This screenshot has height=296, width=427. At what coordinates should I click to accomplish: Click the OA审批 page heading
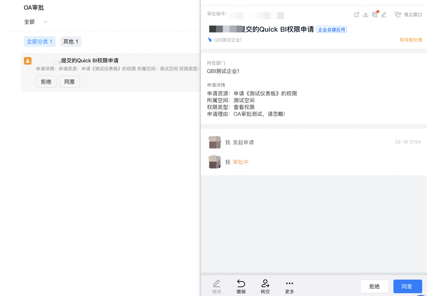pyautogui.click(x=34, y=8)
